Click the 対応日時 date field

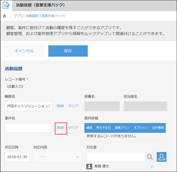tap(17, 157)
